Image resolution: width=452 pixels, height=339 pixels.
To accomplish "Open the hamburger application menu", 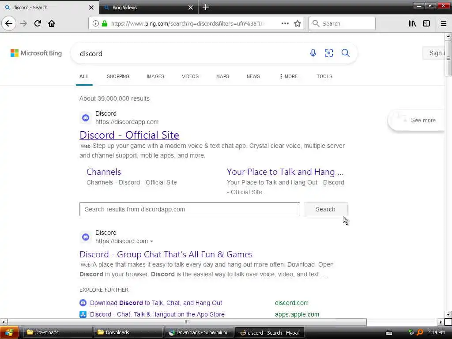I will [443, 23].
